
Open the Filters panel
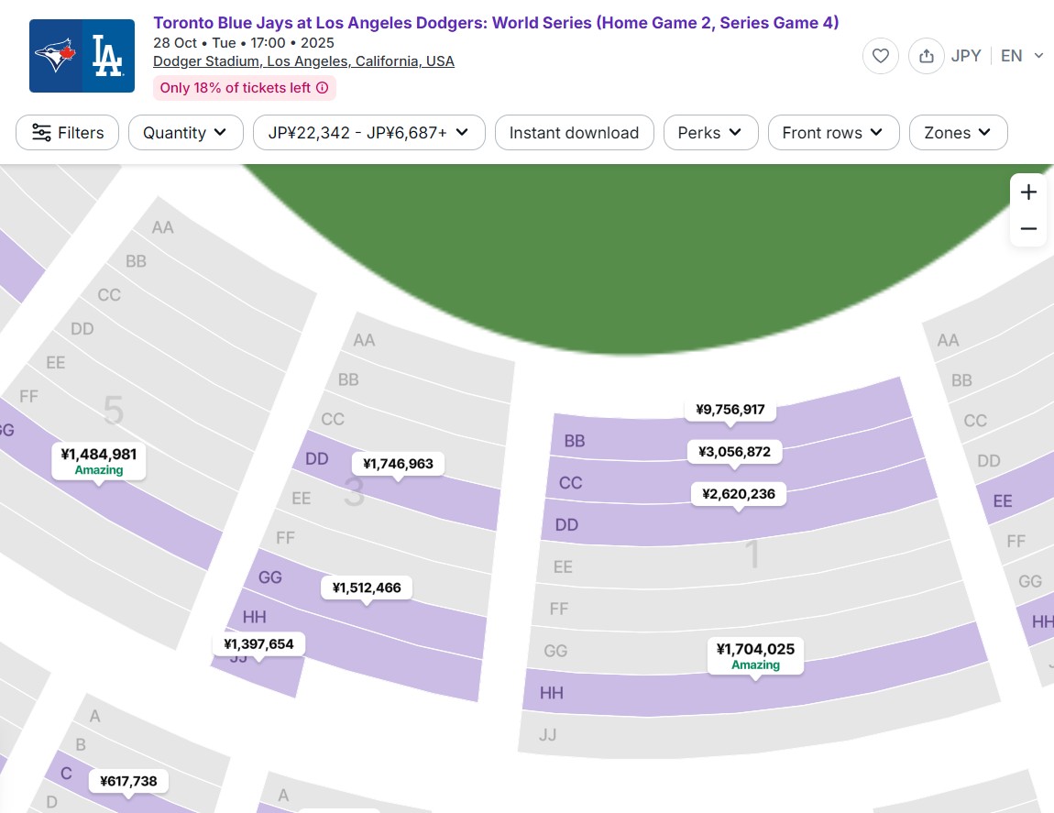point(67,133)
